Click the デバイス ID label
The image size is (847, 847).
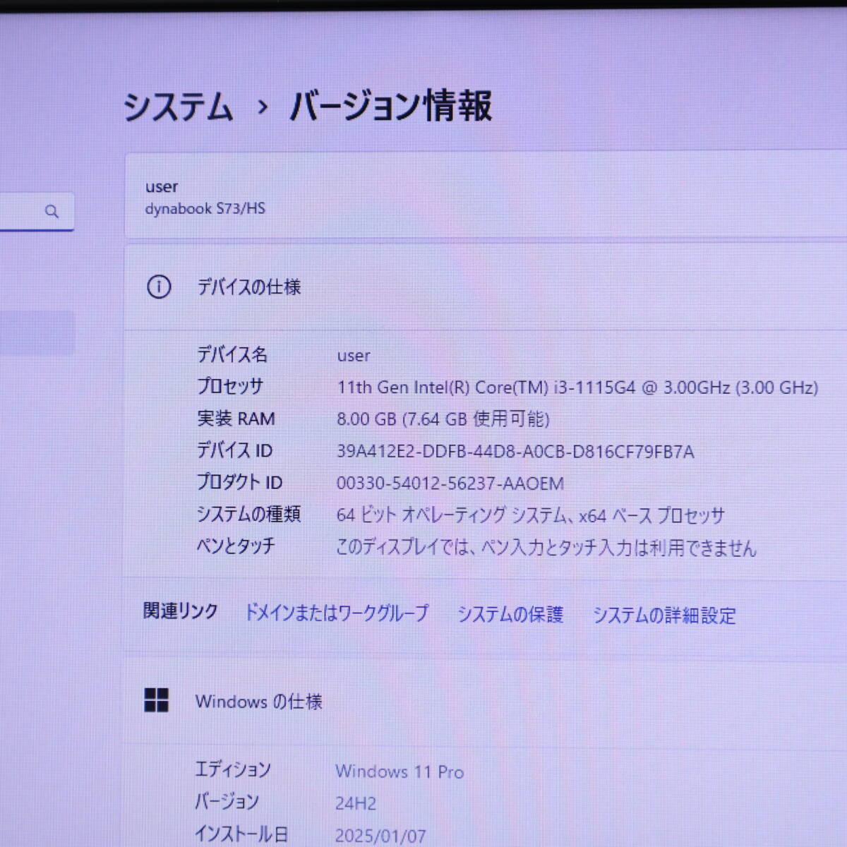click(234, 450)
